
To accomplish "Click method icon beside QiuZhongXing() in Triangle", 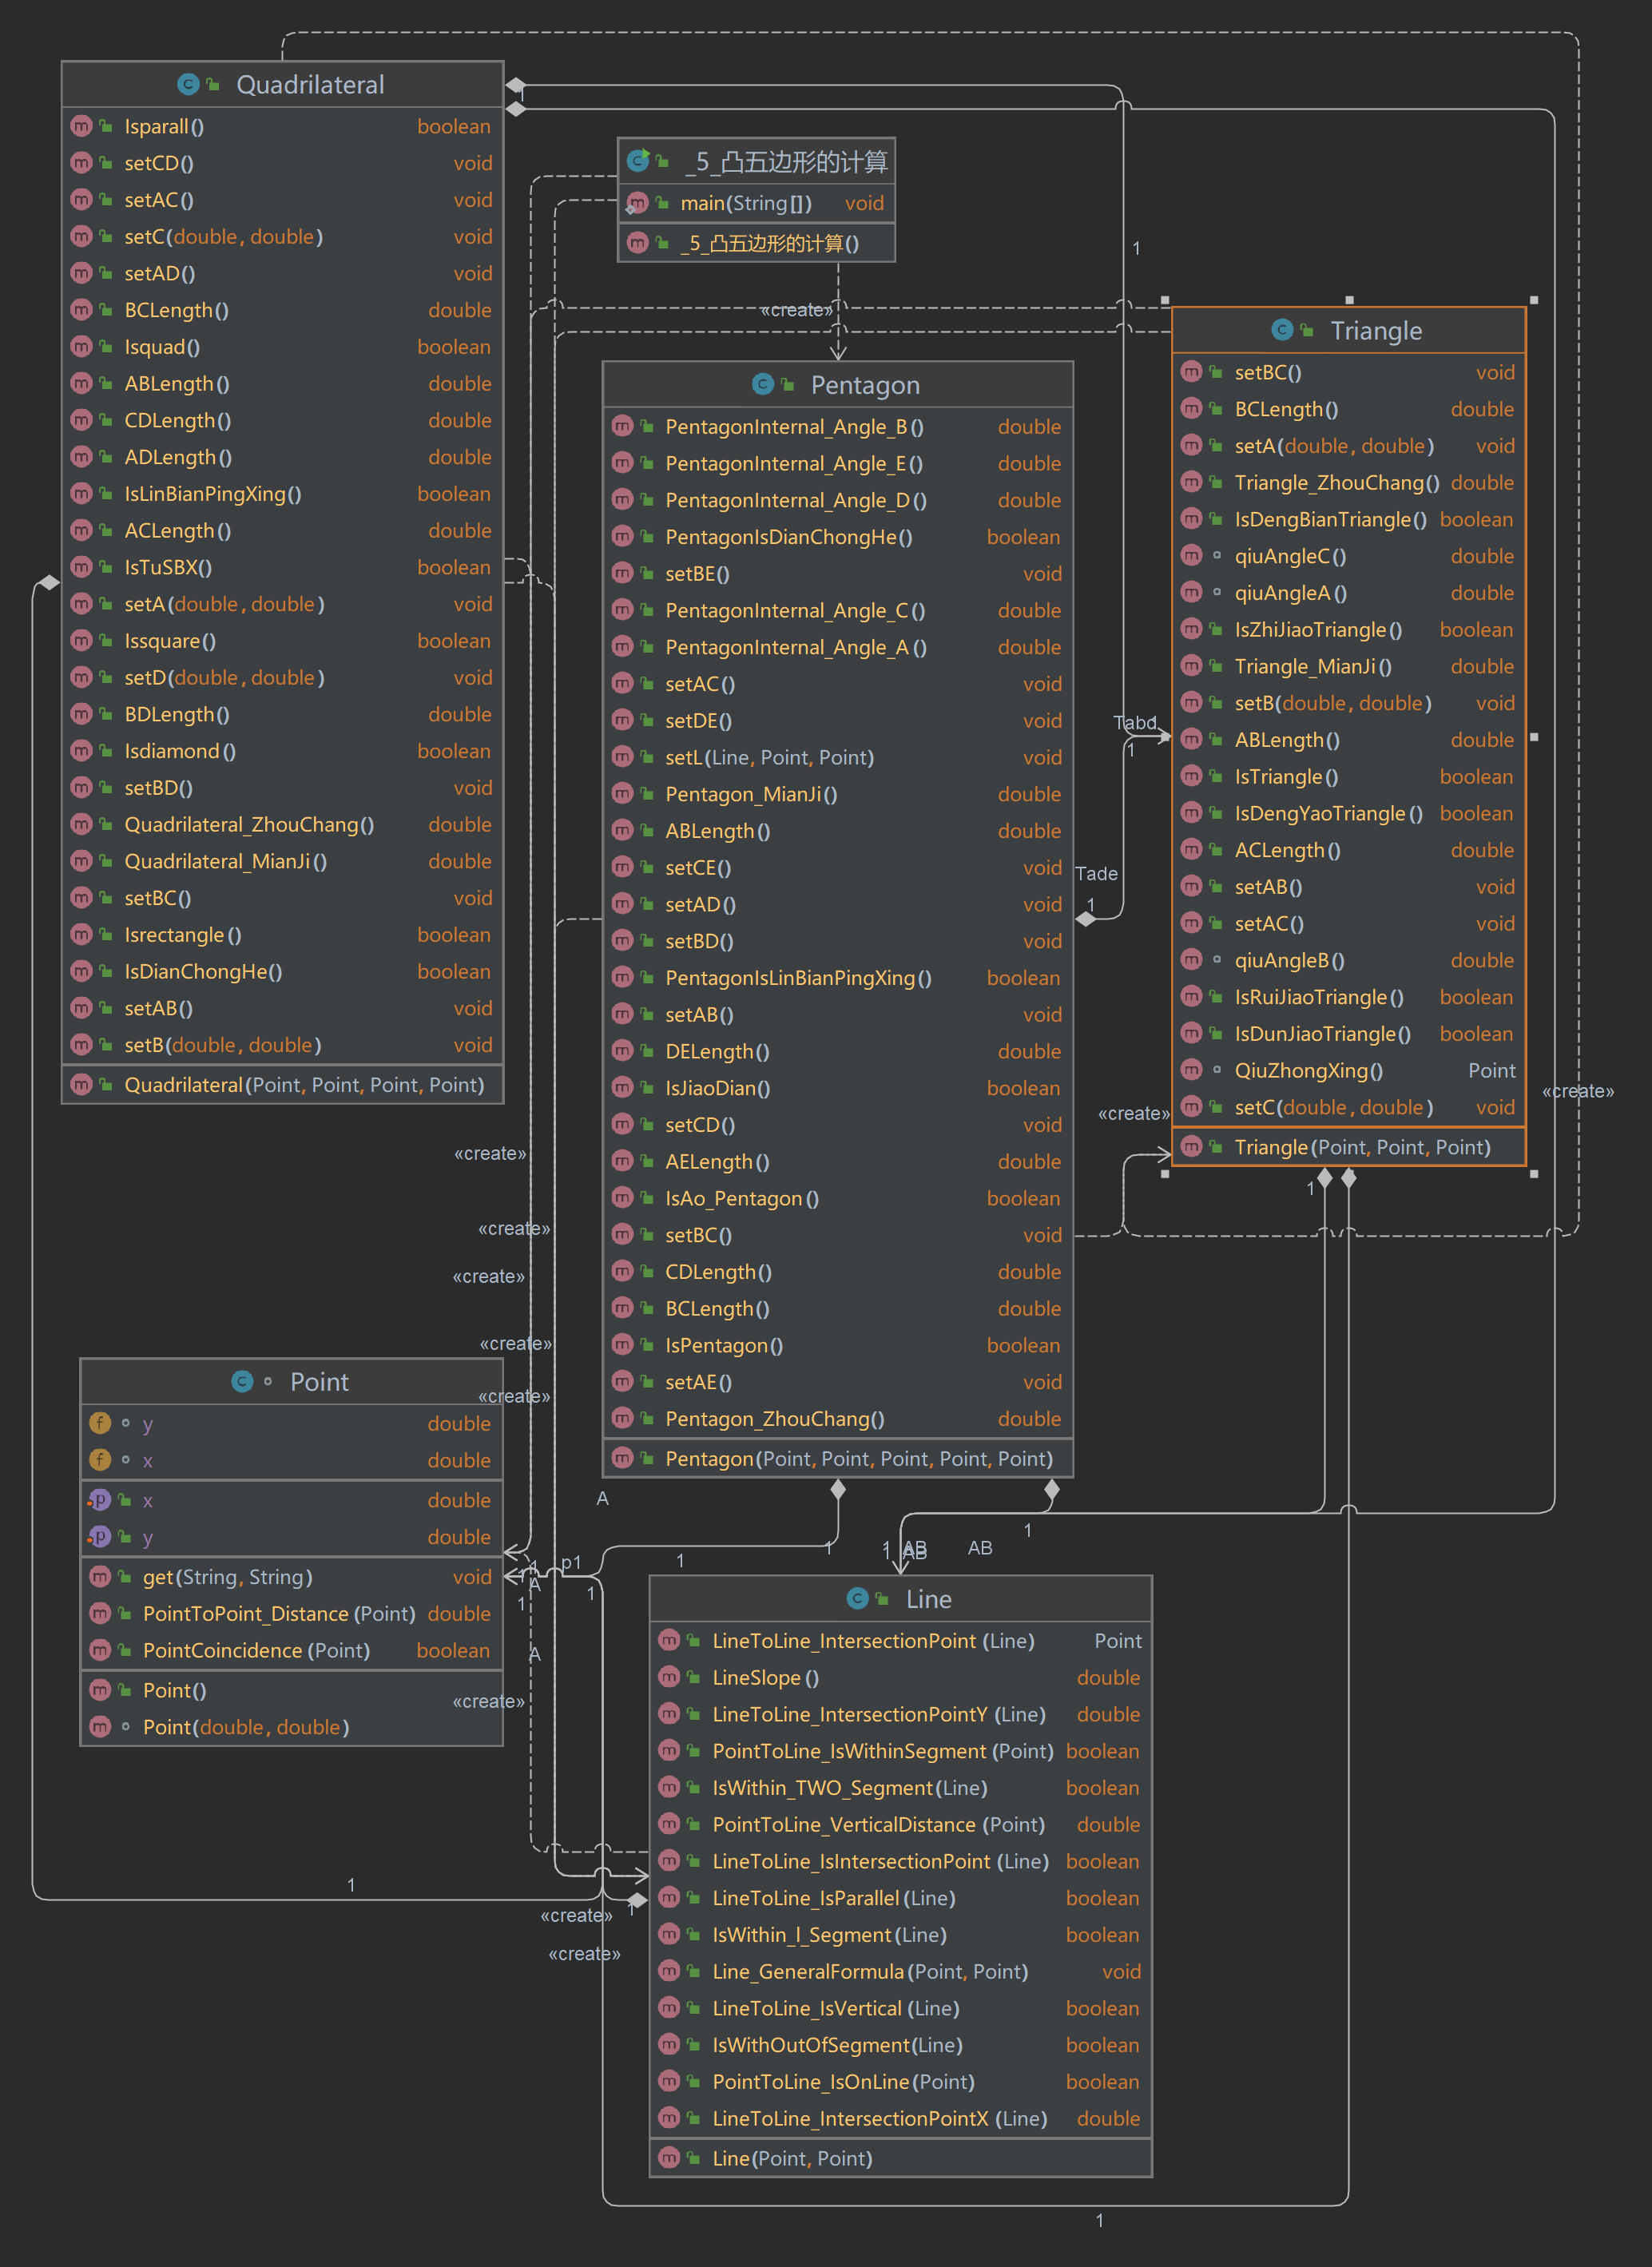I will coord(1191,1070).
